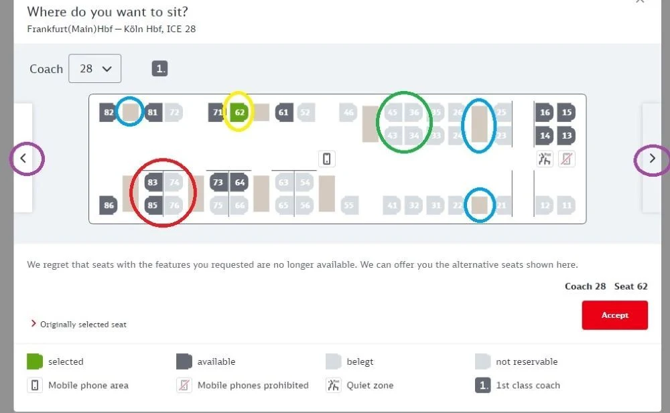The height and width of the screenshot is (413, 670).
Task: Select available seat 82
Action: pyautogui.click(x=108, y=112)
